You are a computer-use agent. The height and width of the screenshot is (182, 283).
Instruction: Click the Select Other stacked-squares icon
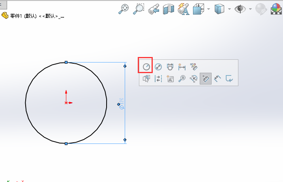pyautogui.click(x=146, y=79)
